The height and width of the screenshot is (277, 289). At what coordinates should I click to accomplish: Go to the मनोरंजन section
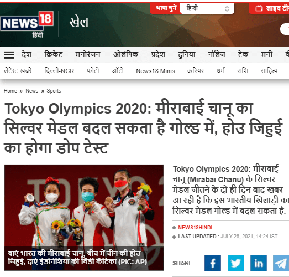[88, 54]
